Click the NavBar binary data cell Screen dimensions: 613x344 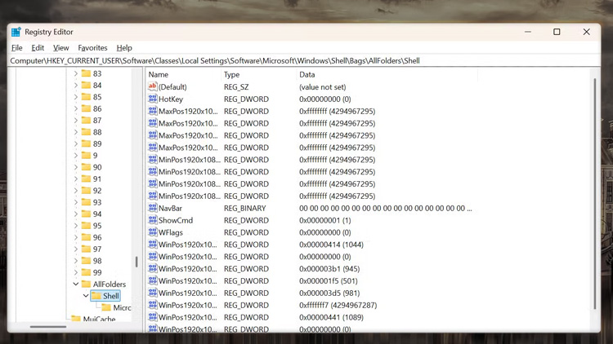point(386,208)
